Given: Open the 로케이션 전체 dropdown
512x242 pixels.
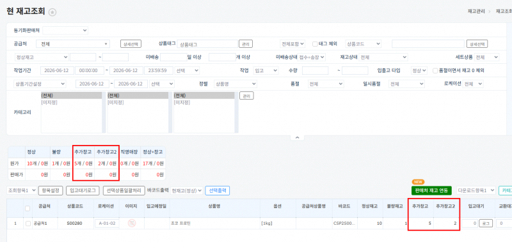Looking at the screenshot, I should [473, 84].
